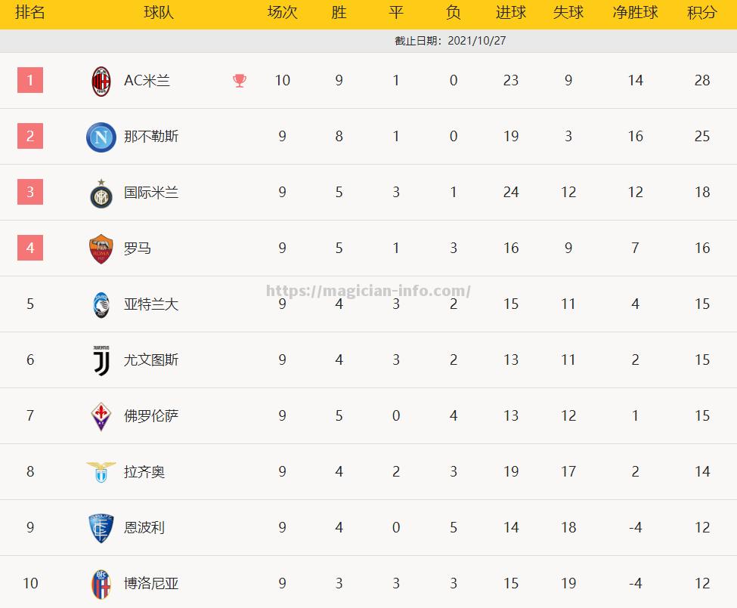Select the 积分 column header
The height and width of the screenshot is (608, 737).
pyautogui.click(x=701, y=12)
